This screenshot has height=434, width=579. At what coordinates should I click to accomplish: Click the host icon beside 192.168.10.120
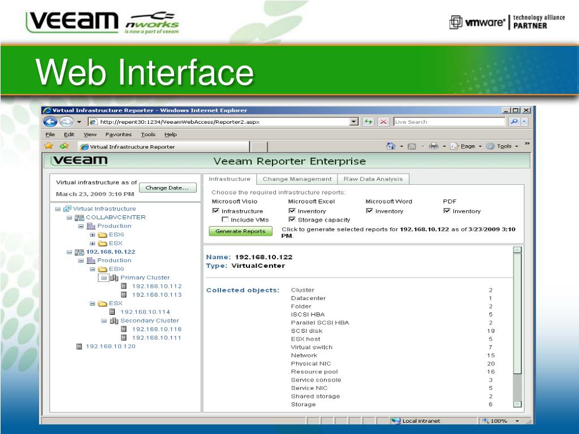click(x=79, y=346)
